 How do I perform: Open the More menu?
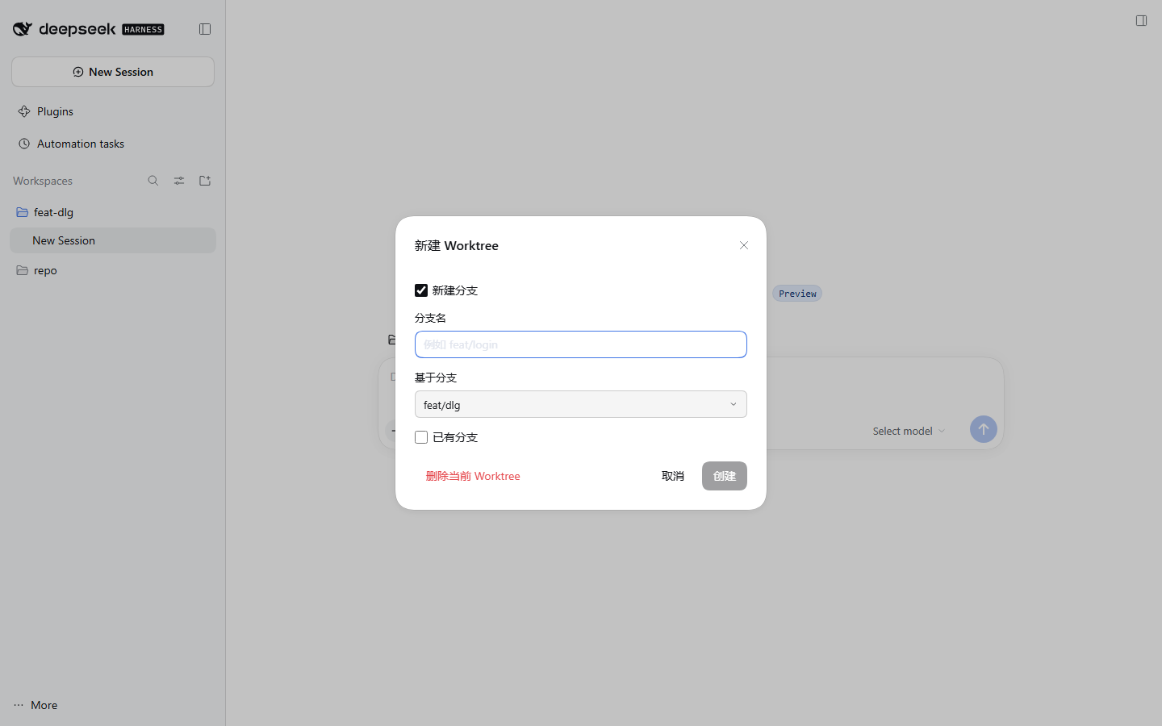pos(36,705)
